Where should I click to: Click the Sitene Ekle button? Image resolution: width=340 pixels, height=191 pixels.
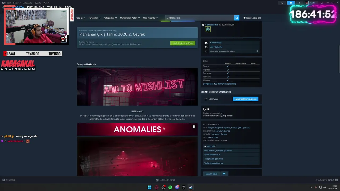211,174
